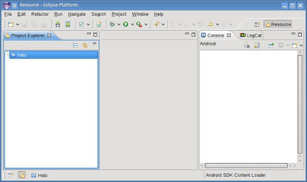Close the Console view
307x182 pixels.
pyautogui.click(x=229, y=35)
